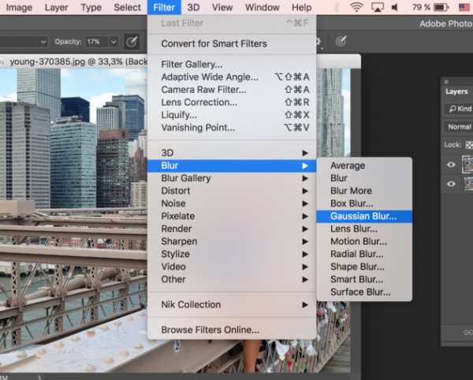
Task: Open the Opacity value dropdown arrow
Action: [x=114, y=41]
